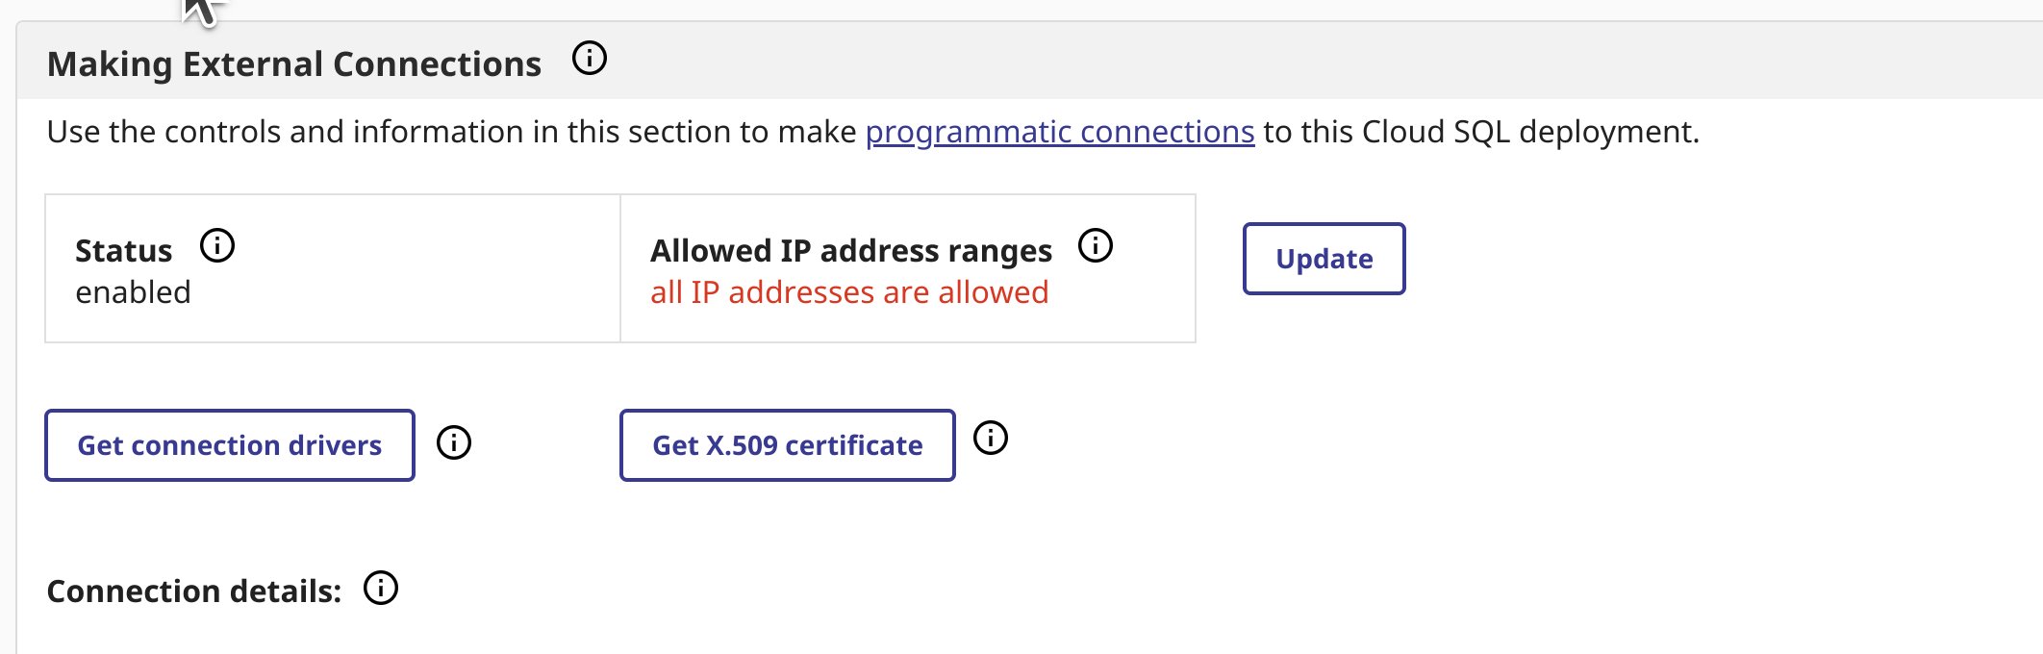Open info icon beside Get X.509 certificate
Screen dimensions: 2043x654
pyautogui.click(x=991, y=439)
